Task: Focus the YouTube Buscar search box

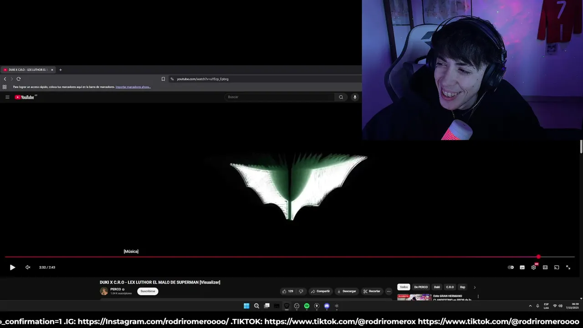Action: coord(280,97)
